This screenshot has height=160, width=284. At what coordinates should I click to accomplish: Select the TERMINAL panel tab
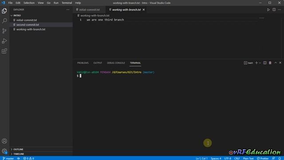click(x=135, y=63)
